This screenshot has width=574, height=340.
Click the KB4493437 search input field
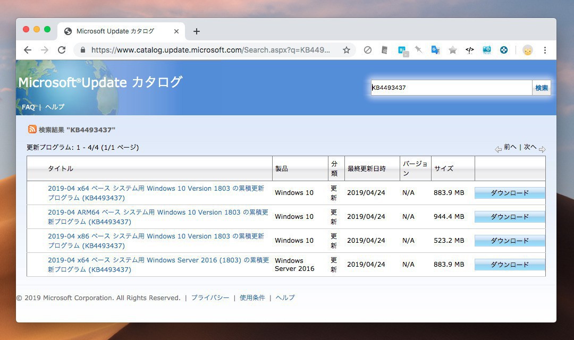[451, 88]
